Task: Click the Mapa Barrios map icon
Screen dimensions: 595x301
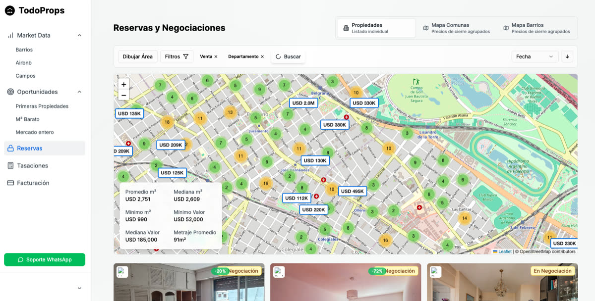Action: point(506,28)
